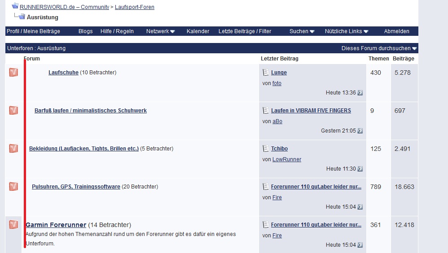Open the Blogs menu item
Screen dimensions: 448x253
[x=85, y=31]
